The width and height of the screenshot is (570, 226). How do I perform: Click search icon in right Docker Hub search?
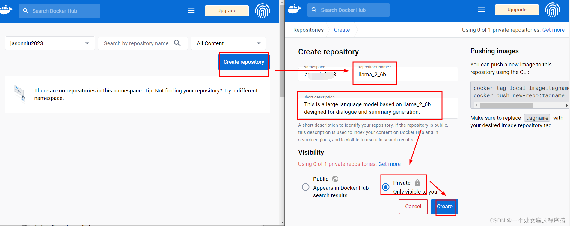[x=314, y=10]
